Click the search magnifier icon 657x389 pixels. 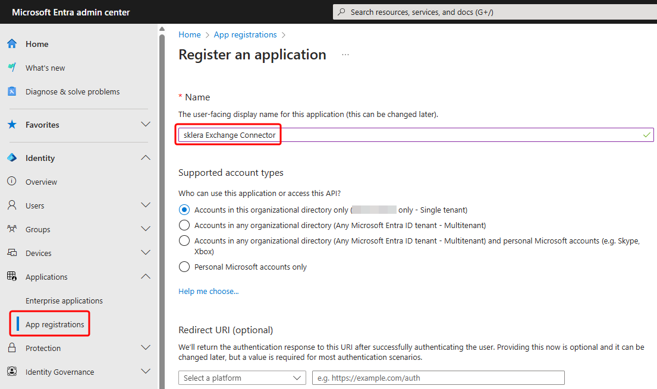coord(342,12)
